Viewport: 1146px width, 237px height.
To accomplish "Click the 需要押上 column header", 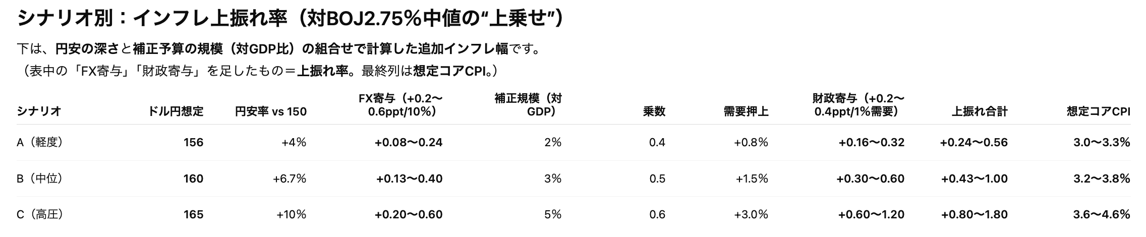I will (x=746, y=111).
